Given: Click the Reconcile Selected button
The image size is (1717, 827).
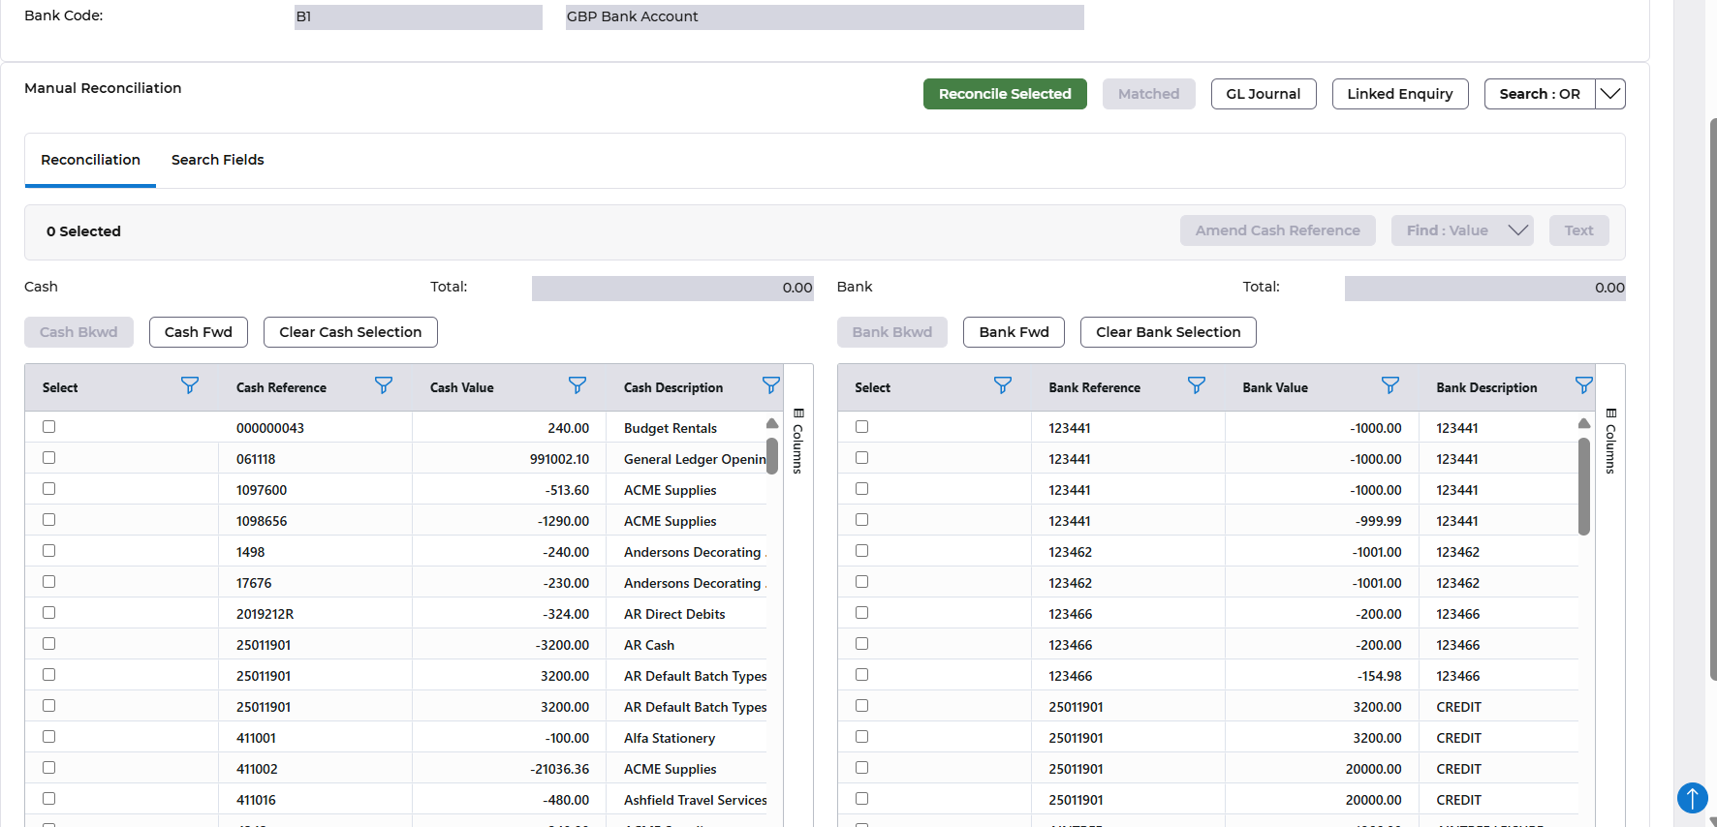Looking at the screenshot, I should [1004, 94].
